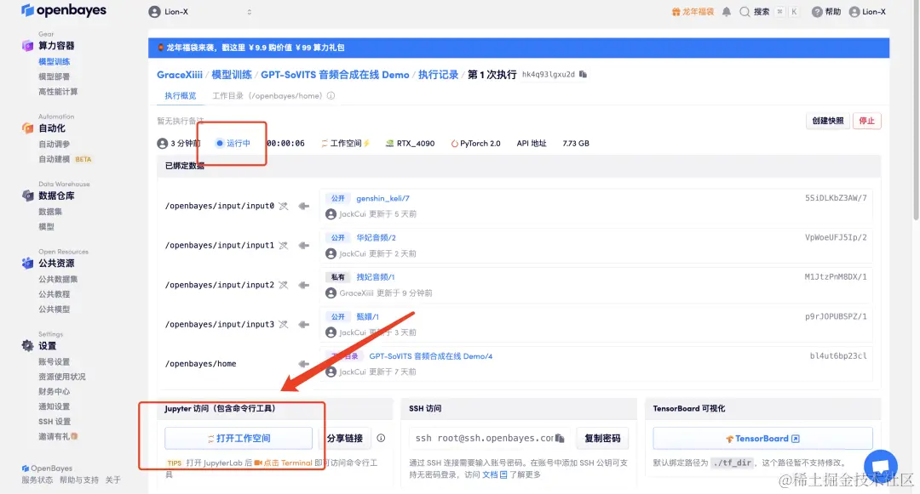Click the 分享链接 button

click(x=344, y=439)
